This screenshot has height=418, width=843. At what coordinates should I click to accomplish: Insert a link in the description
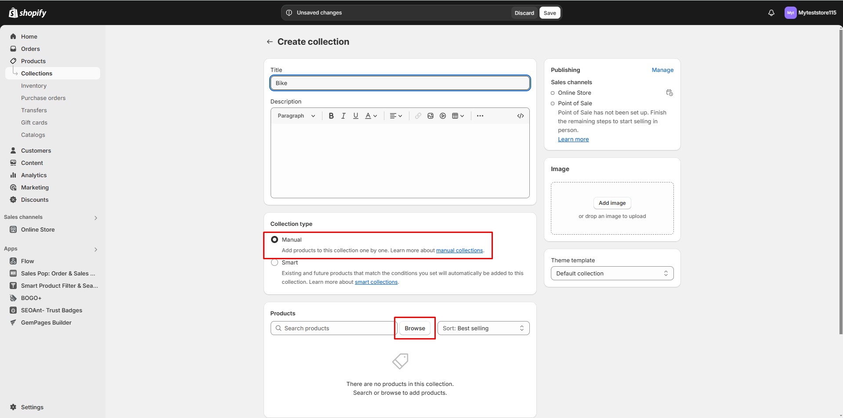(x=417, y=115)
